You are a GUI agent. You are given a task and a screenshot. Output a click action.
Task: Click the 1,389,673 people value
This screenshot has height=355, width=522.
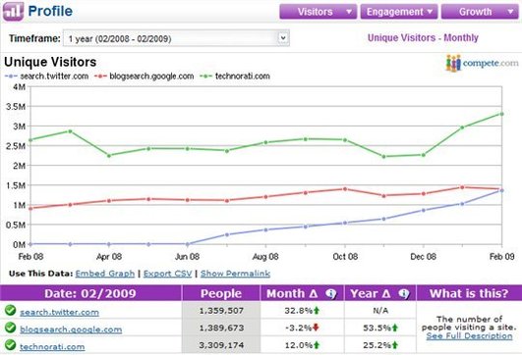221,328
